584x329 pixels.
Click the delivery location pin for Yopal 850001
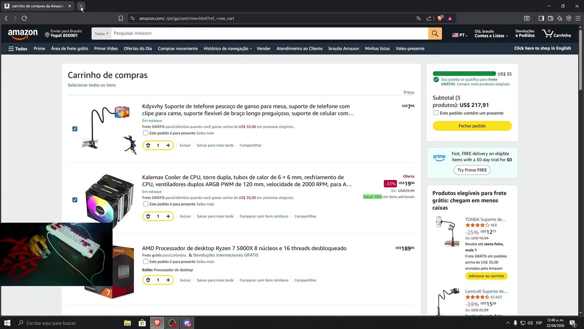(x=47, y=34)
